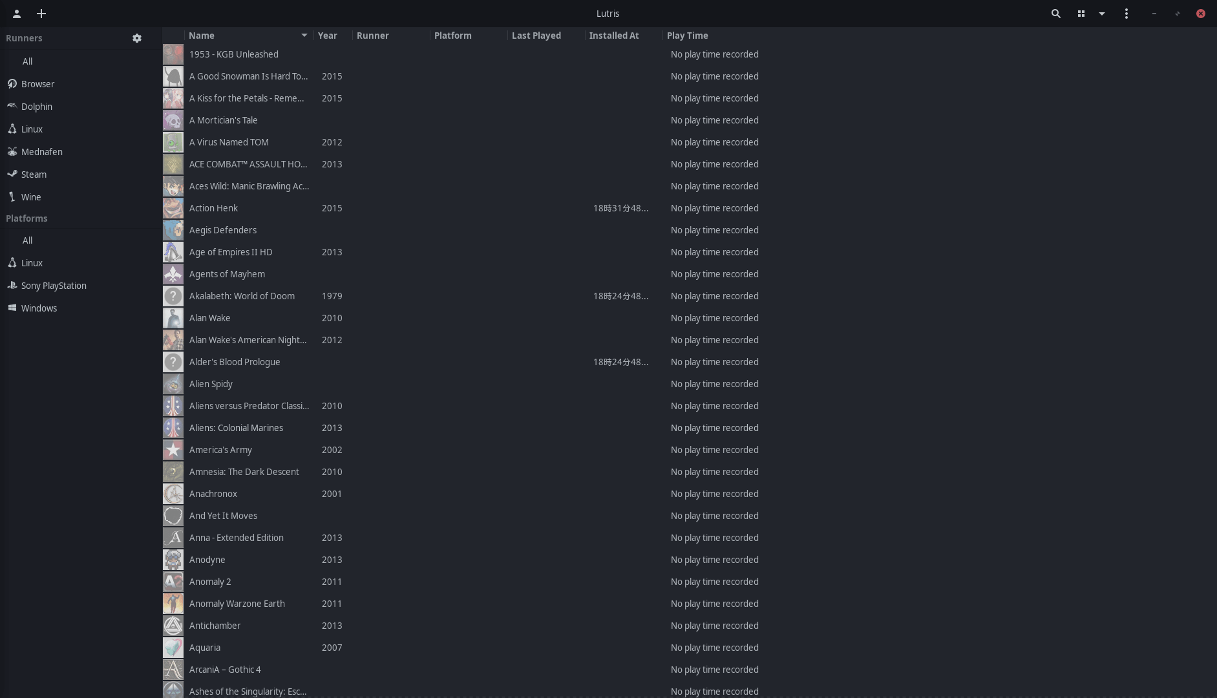Sort by Play Time column
The image size is (1217, 698).
point(688,36)
